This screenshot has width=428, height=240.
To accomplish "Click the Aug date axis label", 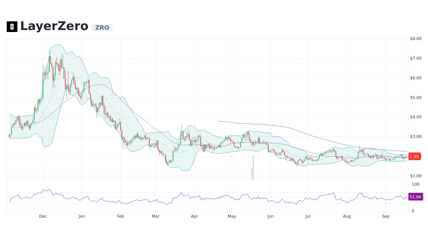I will tap(347, 216).
